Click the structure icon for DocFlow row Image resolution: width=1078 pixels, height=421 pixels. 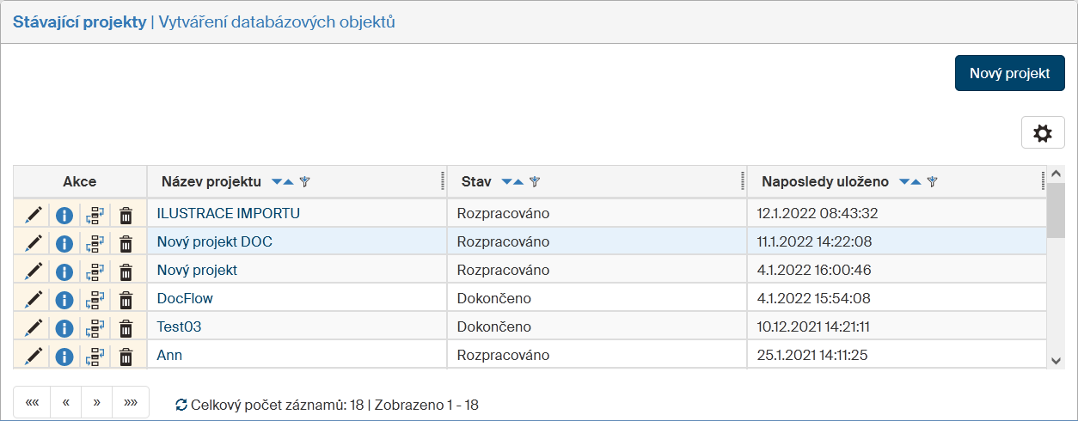click(95, 299)
